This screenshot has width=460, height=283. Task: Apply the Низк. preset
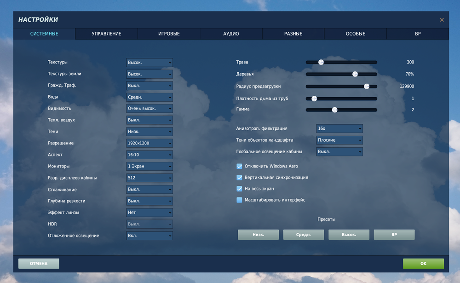(258, 235)
